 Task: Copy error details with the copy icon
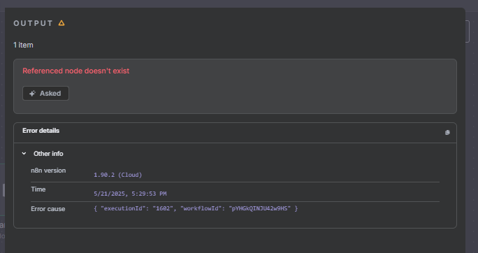[x=447, y=132]
